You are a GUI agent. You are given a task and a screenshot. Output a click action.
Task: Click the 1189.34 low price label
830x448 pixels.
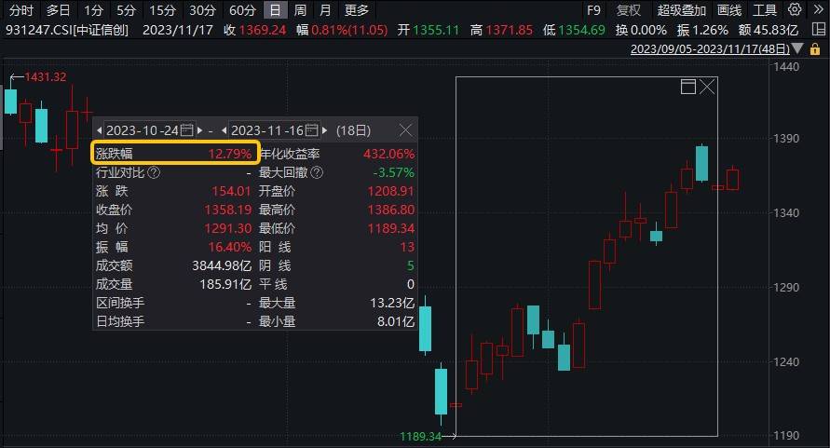click(420, 436)
